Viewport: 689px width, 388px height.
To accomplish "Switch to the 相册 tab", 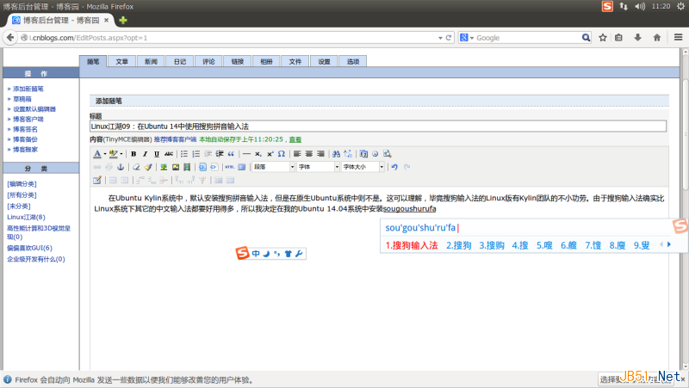I will coord(266,62).
